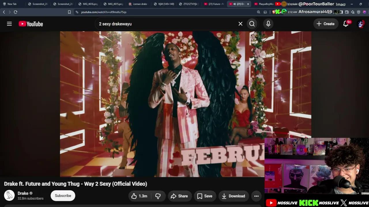
Task: Open the Brave Wallet icon
Action: [x=347, y=12]
